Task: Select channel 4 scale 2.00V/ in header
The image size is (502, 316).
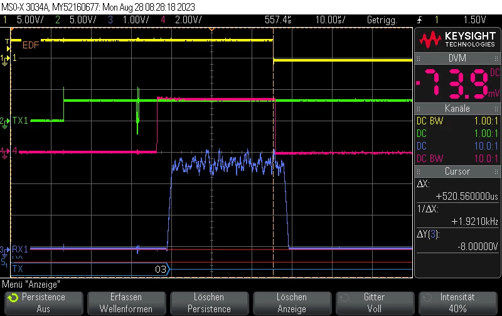Action: 188,20
